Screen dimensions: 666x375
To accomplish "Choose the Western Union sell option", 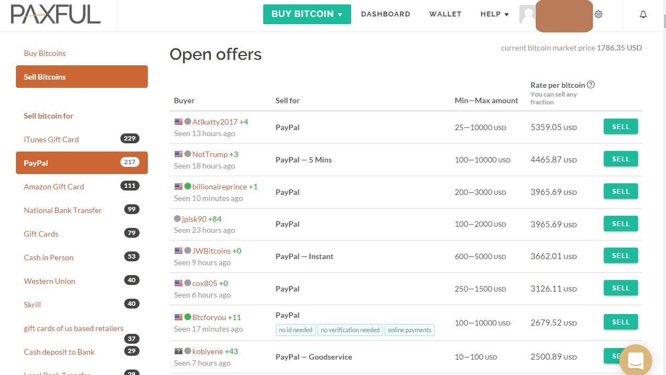I will [x=49, y=281].
